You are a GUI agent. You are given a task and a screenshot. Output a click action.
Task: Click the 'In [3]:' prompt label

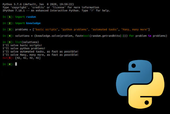pyautogui.click(x=8, y=30)
